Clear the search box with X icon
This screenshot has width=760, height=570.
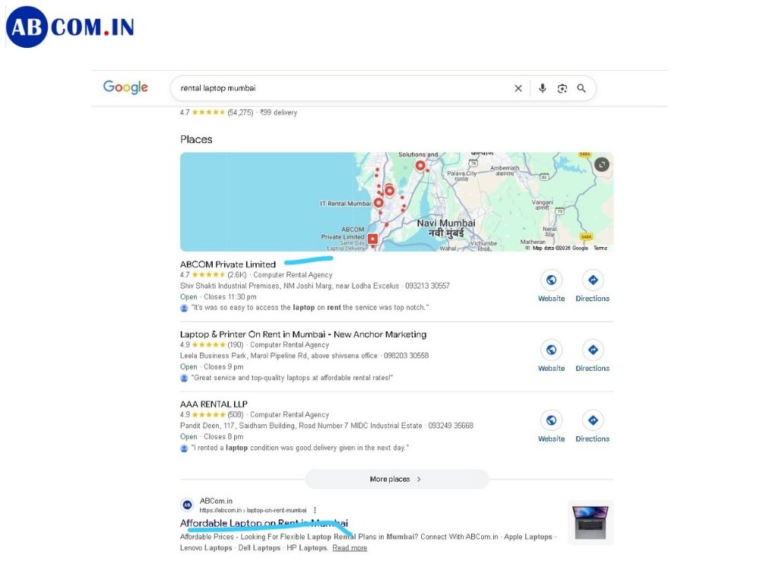518,88
